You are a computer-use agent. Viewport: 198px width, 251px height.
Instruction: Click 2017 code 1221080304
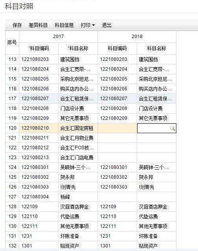click(x=35, y=197)
